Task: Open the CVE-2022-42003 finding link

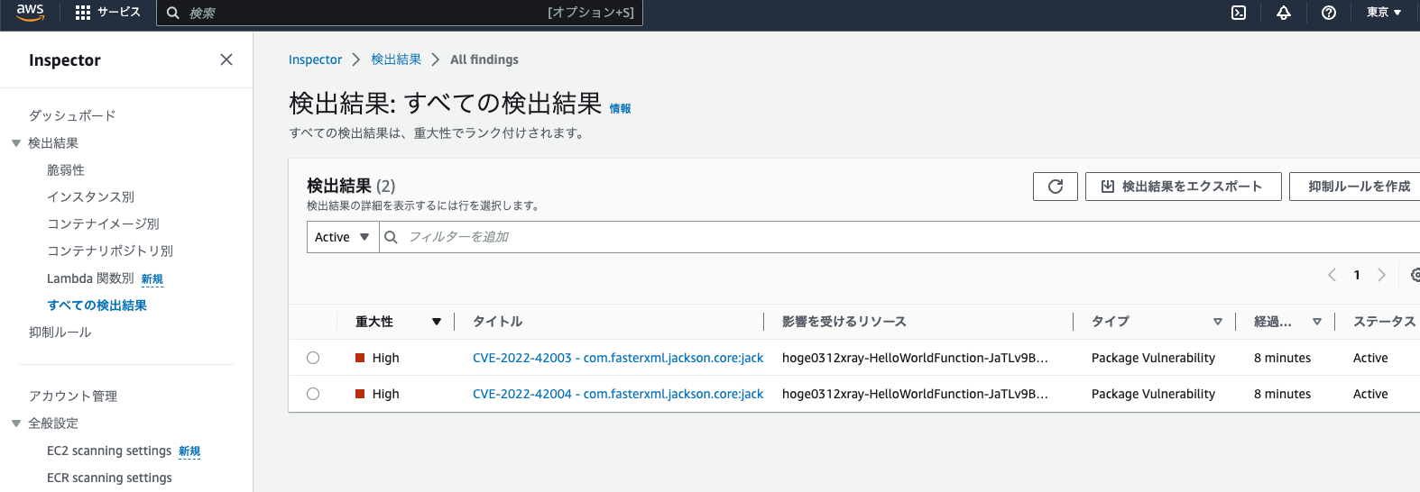Action: 618,358
